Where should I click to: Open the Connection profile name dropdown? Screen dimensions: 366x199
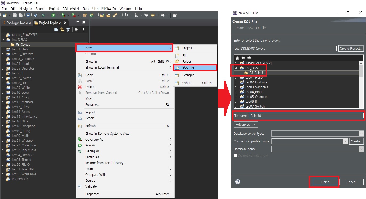[x=345, y=141]
